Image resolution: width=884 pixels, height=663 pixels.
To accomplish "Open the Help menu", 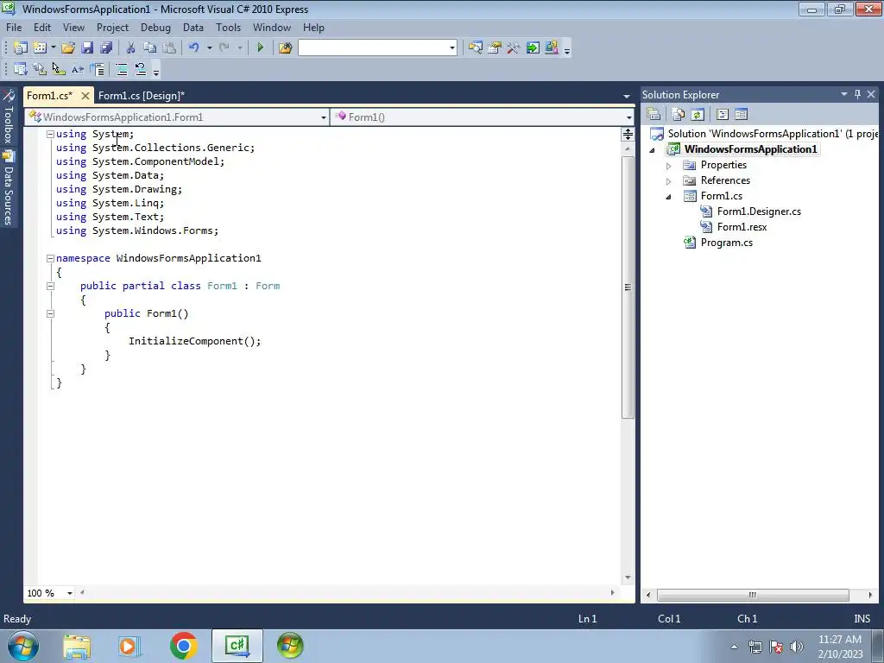I will (313, 28).
